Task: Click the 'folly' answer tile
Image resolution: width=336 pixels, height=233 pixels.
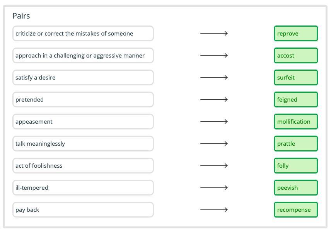Action: point(296,166)
